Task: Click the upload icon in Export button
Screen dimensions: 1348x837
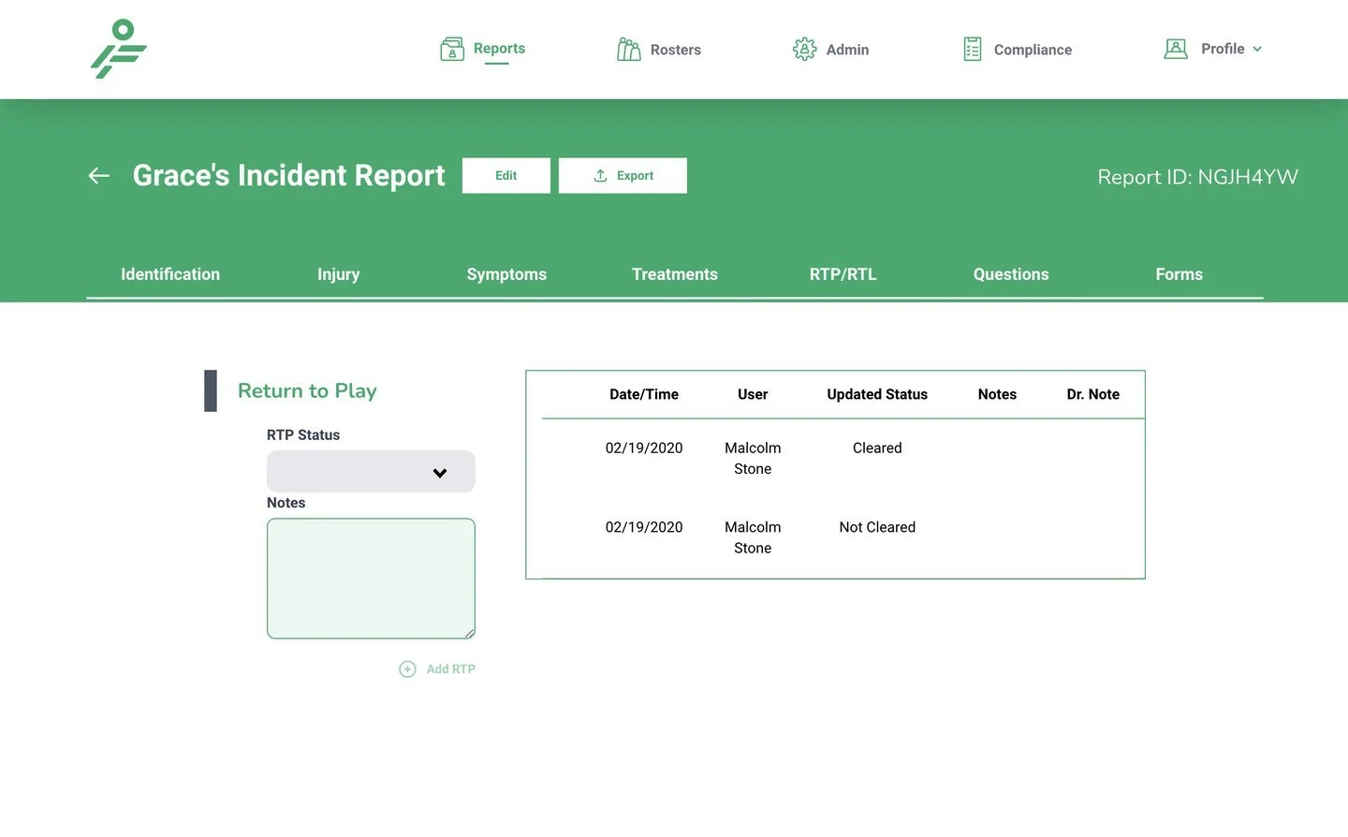Action: click(601, 175)
